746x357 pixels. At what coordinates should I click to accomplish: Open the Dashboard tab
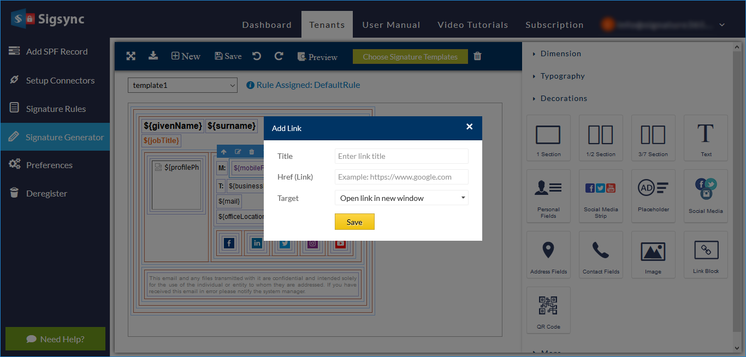(267, 25)
